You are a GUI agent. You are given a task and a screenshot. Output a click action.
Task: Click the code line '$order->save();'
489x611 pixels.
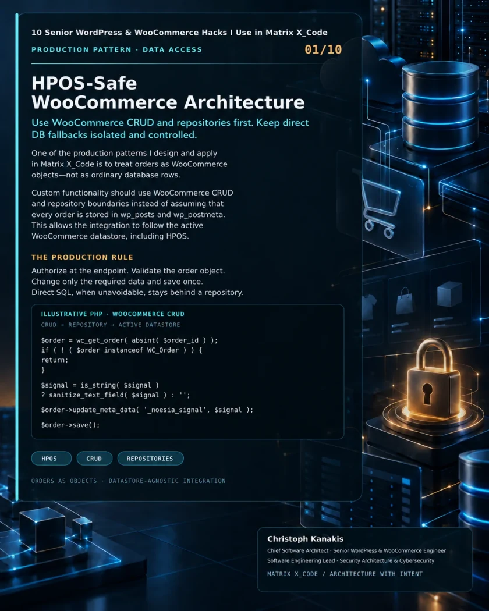(70, 425)
